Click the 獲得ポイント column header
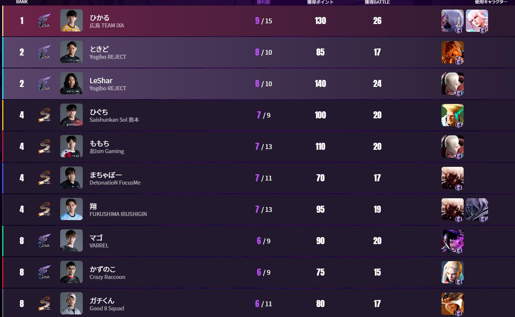The image size is (515, 317). 320,2
